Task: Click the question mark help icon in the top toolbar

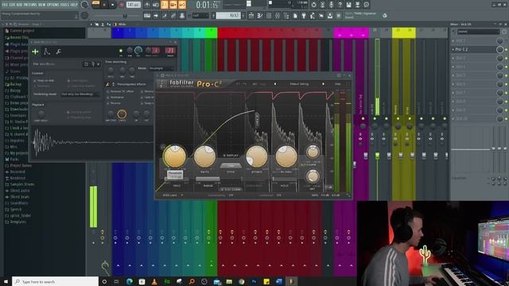Action: tap(340, 5)
